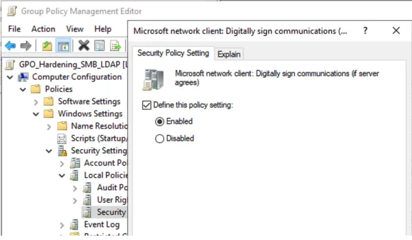Click the Software Settings folder icon
The width and height of the screenshot is (412, 240).
click(x=49, y=101)
